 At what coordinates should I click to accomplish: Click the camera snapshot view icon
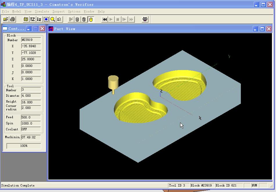pyautogui.click(x=26, y=19)
